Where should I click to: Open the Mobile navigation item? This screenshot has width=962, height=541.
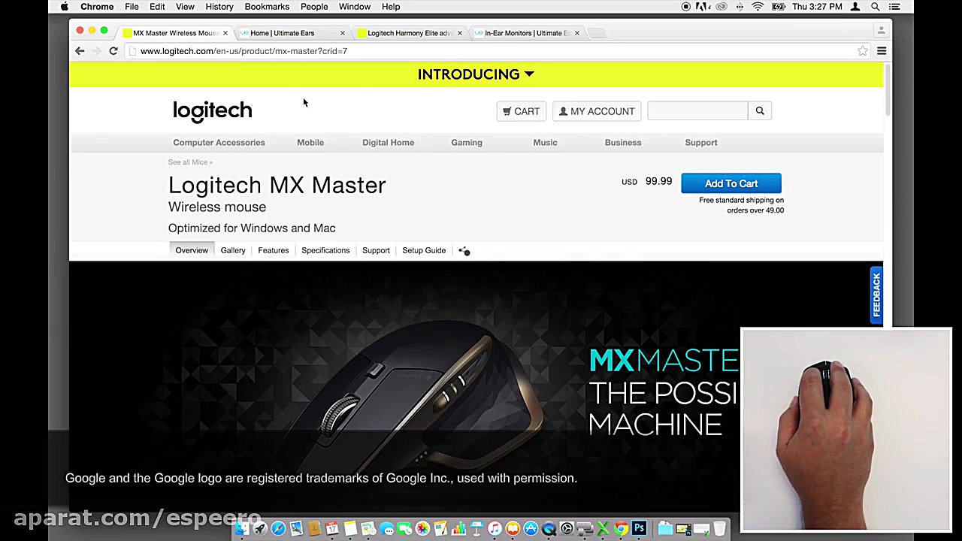(310, 143)
